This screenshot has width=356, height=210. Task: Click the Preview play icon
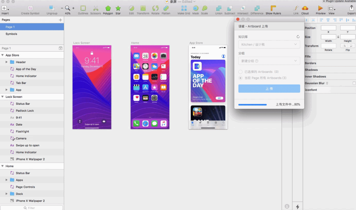pos(320,8)
